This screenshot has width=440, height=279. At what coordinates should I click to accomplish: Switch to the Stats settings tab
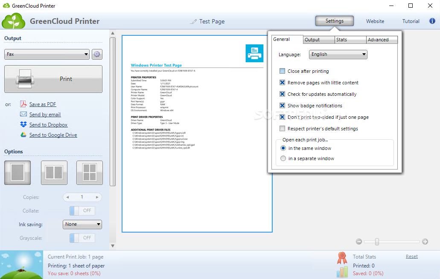(350, 40)
